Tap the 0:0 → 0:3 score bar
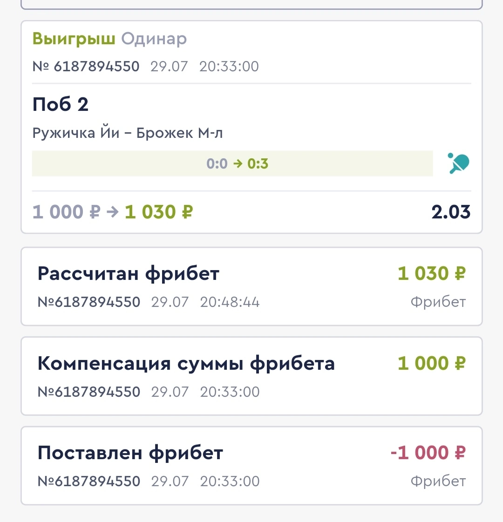503x522 pixels. (x=232, y=163)
